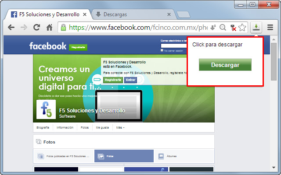Click the Álbumes icon
The height and width of the screenshot is (175, 281).
coord(161,157)
